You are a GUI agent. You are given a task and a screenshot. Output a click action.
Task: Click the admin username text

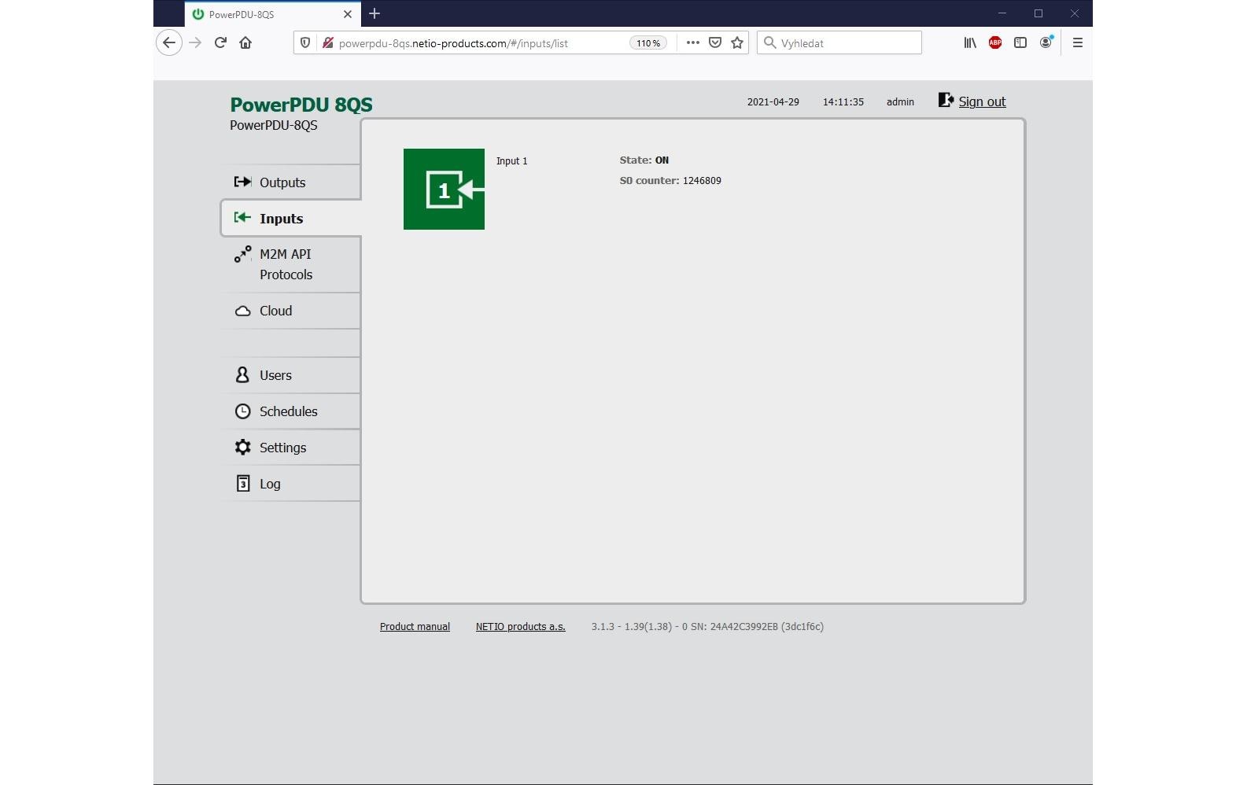click(900, 102)
